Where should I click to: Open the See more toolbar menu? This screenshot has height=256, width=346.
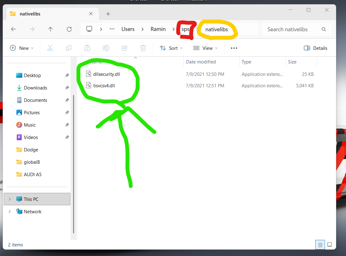point(234,48)
